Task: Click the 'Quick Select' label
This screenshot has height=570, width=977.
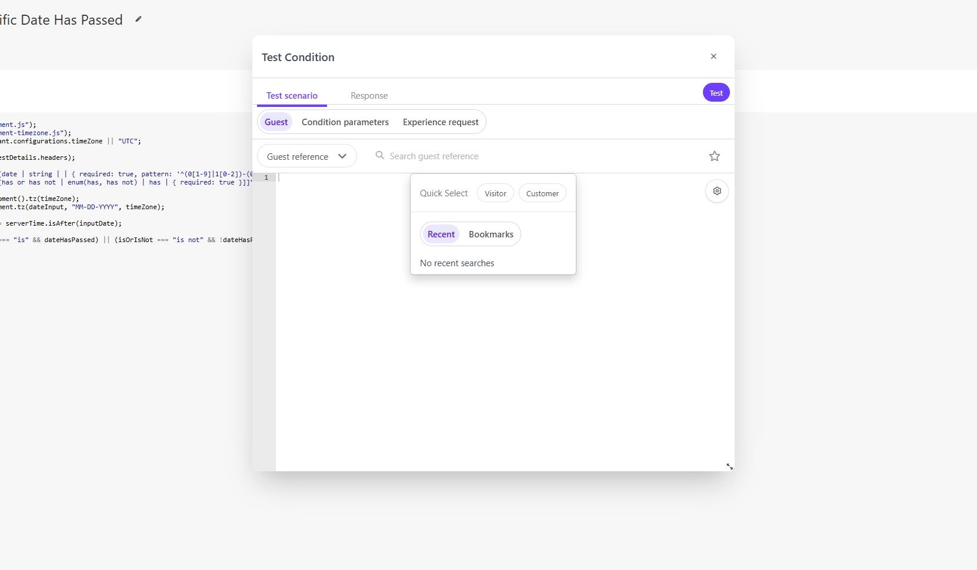Action: tap(444, 193)
